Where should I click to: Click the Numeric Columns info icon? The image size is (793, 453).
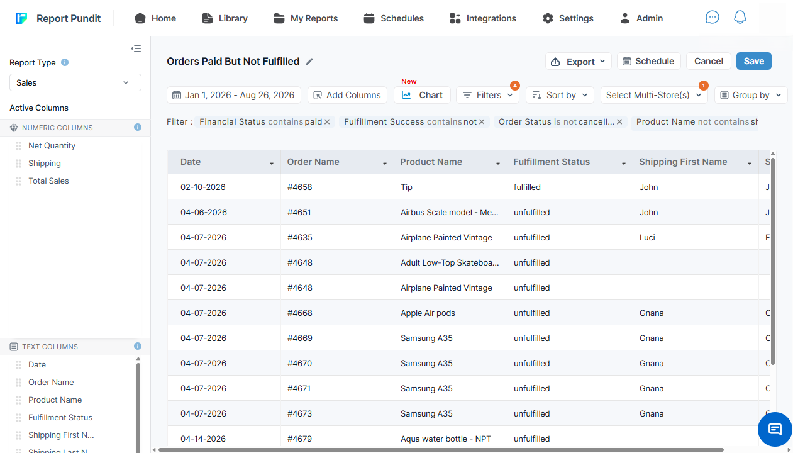(x=138, y=127)
